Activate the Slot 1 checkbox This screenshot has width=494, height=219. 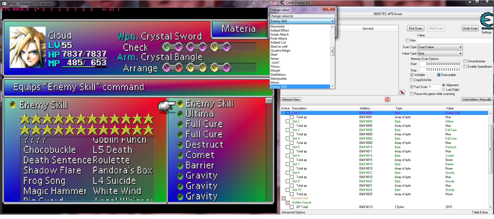288,113
